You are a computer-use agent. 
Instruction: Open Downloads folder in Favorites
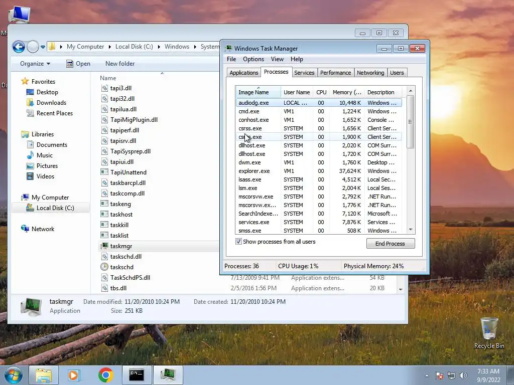[x=51, y=102]
